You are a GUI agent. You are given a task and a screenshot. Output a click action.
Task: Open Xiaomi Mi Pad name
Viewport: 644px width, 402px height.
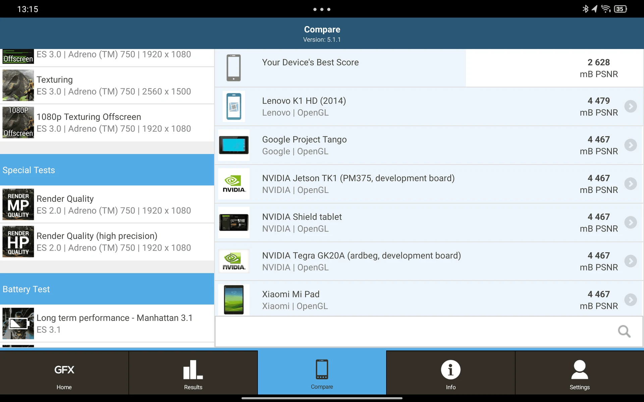click(290, 294)
